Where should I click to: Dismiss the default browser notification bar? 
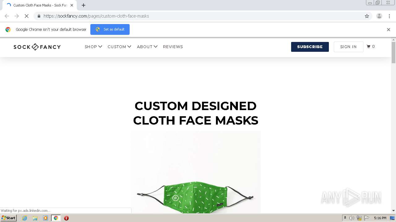(x=389, y=30)
